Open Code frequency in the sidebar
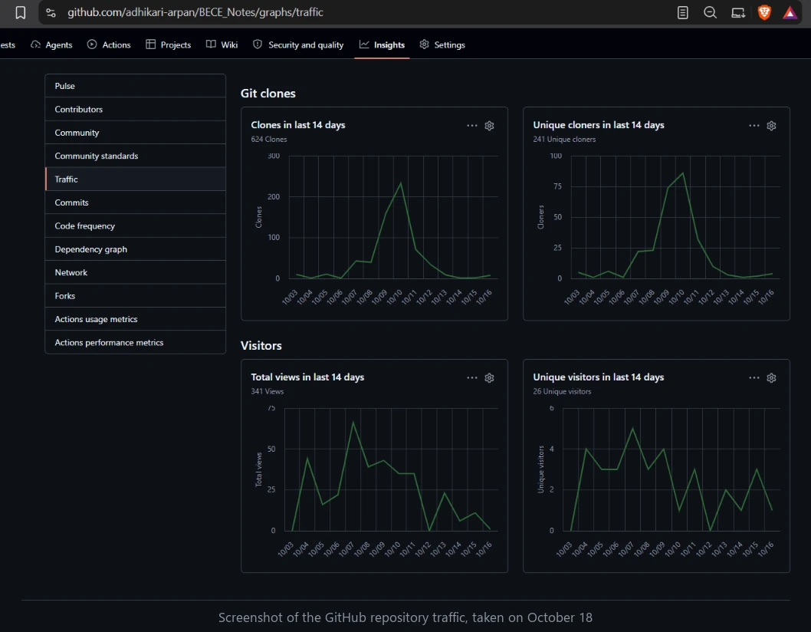 click(136, 225)
